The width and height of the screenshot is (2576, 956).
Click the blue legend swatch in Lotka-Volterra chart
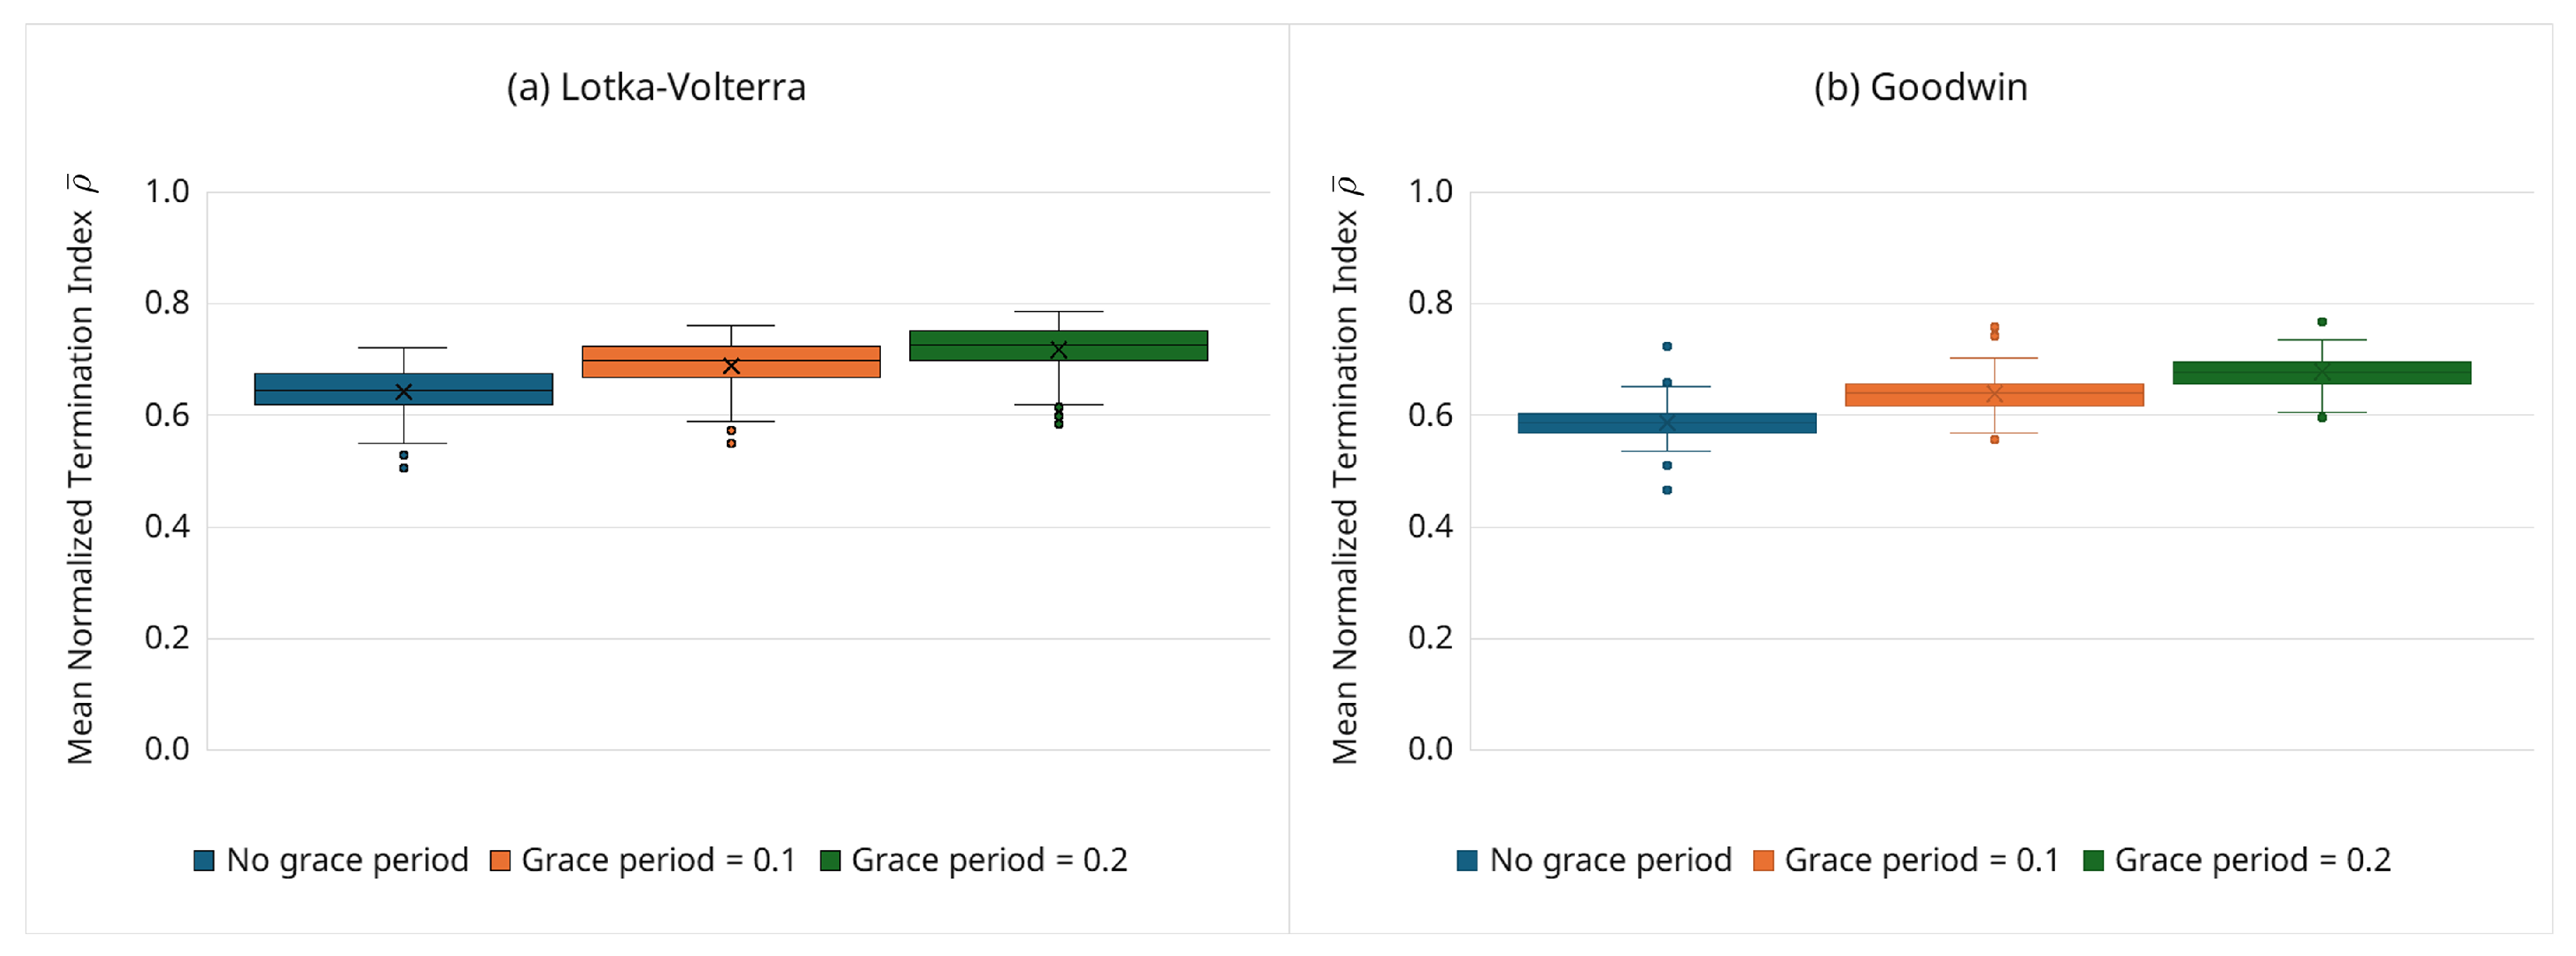tap(204, 861)
